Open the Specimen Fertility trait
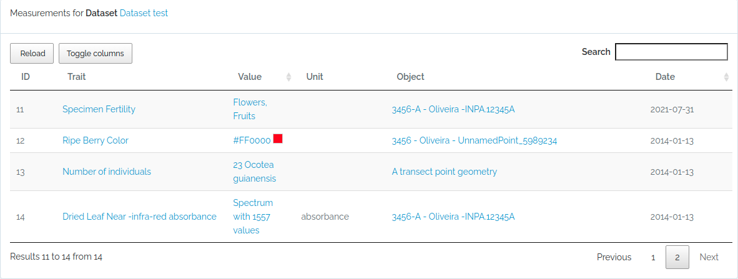 pyautogui.click(x=99, y=109)
